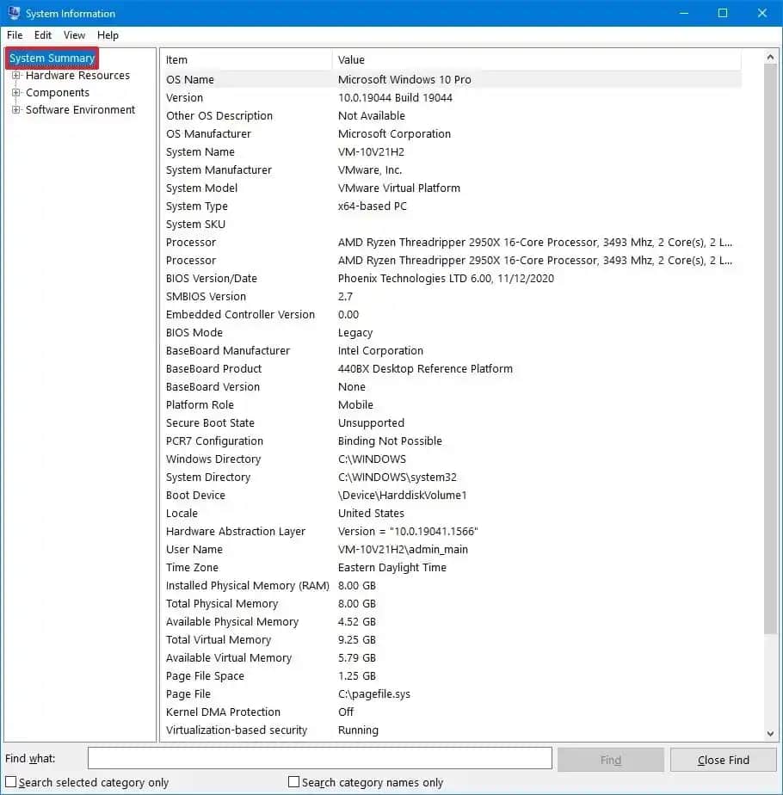Image resolution: width=783 pixels, height=795 pixels.
Task: Open the Help menu
Action: [108, 35]
